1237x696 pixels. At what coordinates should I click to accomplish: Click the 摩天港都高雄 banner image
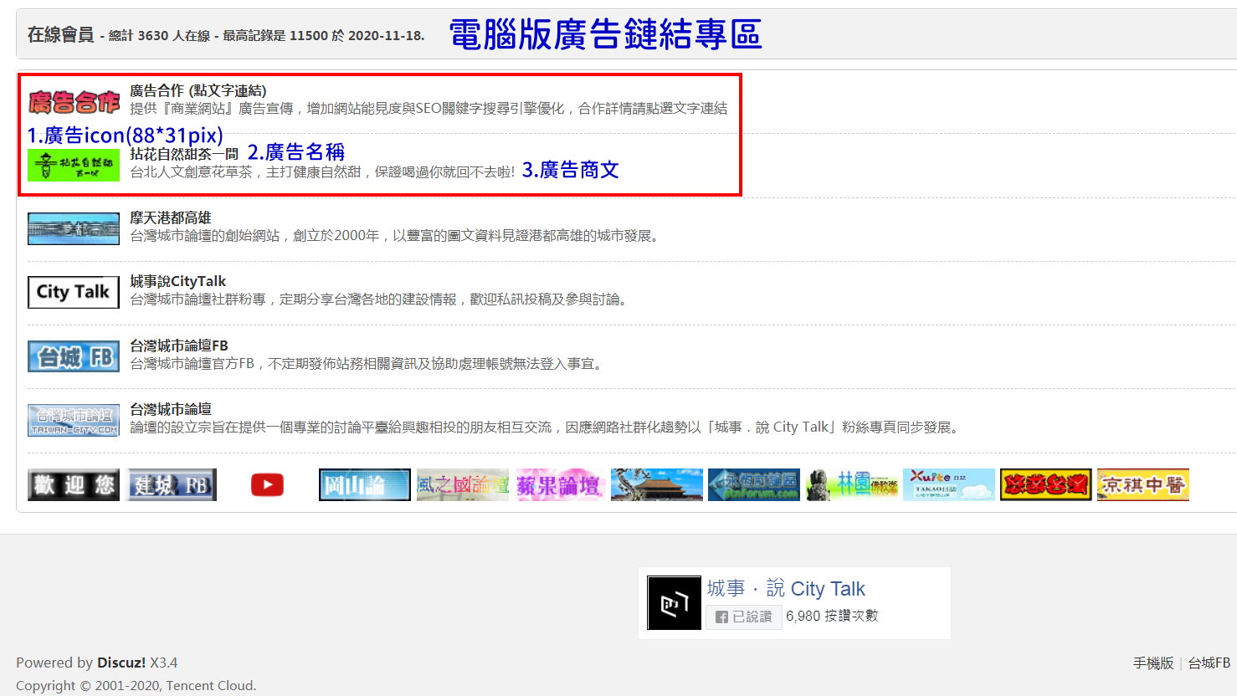coord(74,229)
